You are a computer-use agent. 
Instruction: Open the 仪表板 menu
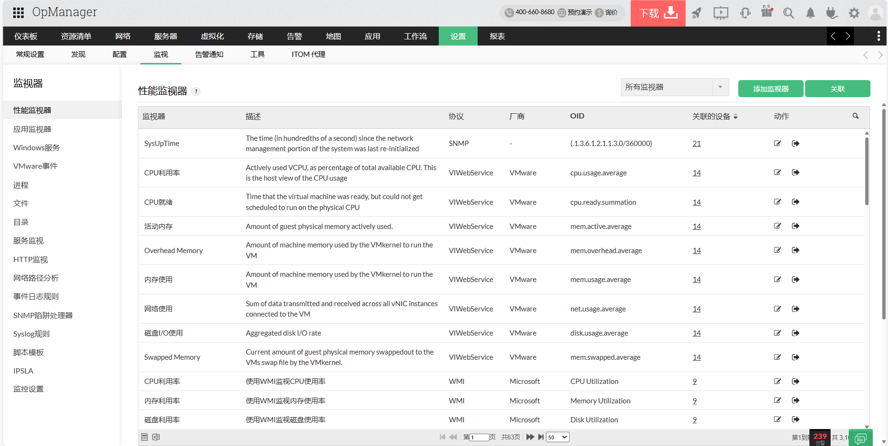point(26,36)
